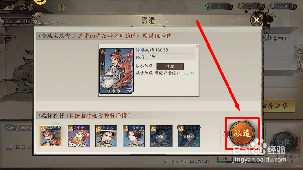The height and width of the screenshot is (170, 303).
Task: Add gold coins with plus icon
Action: click(261, 6)
